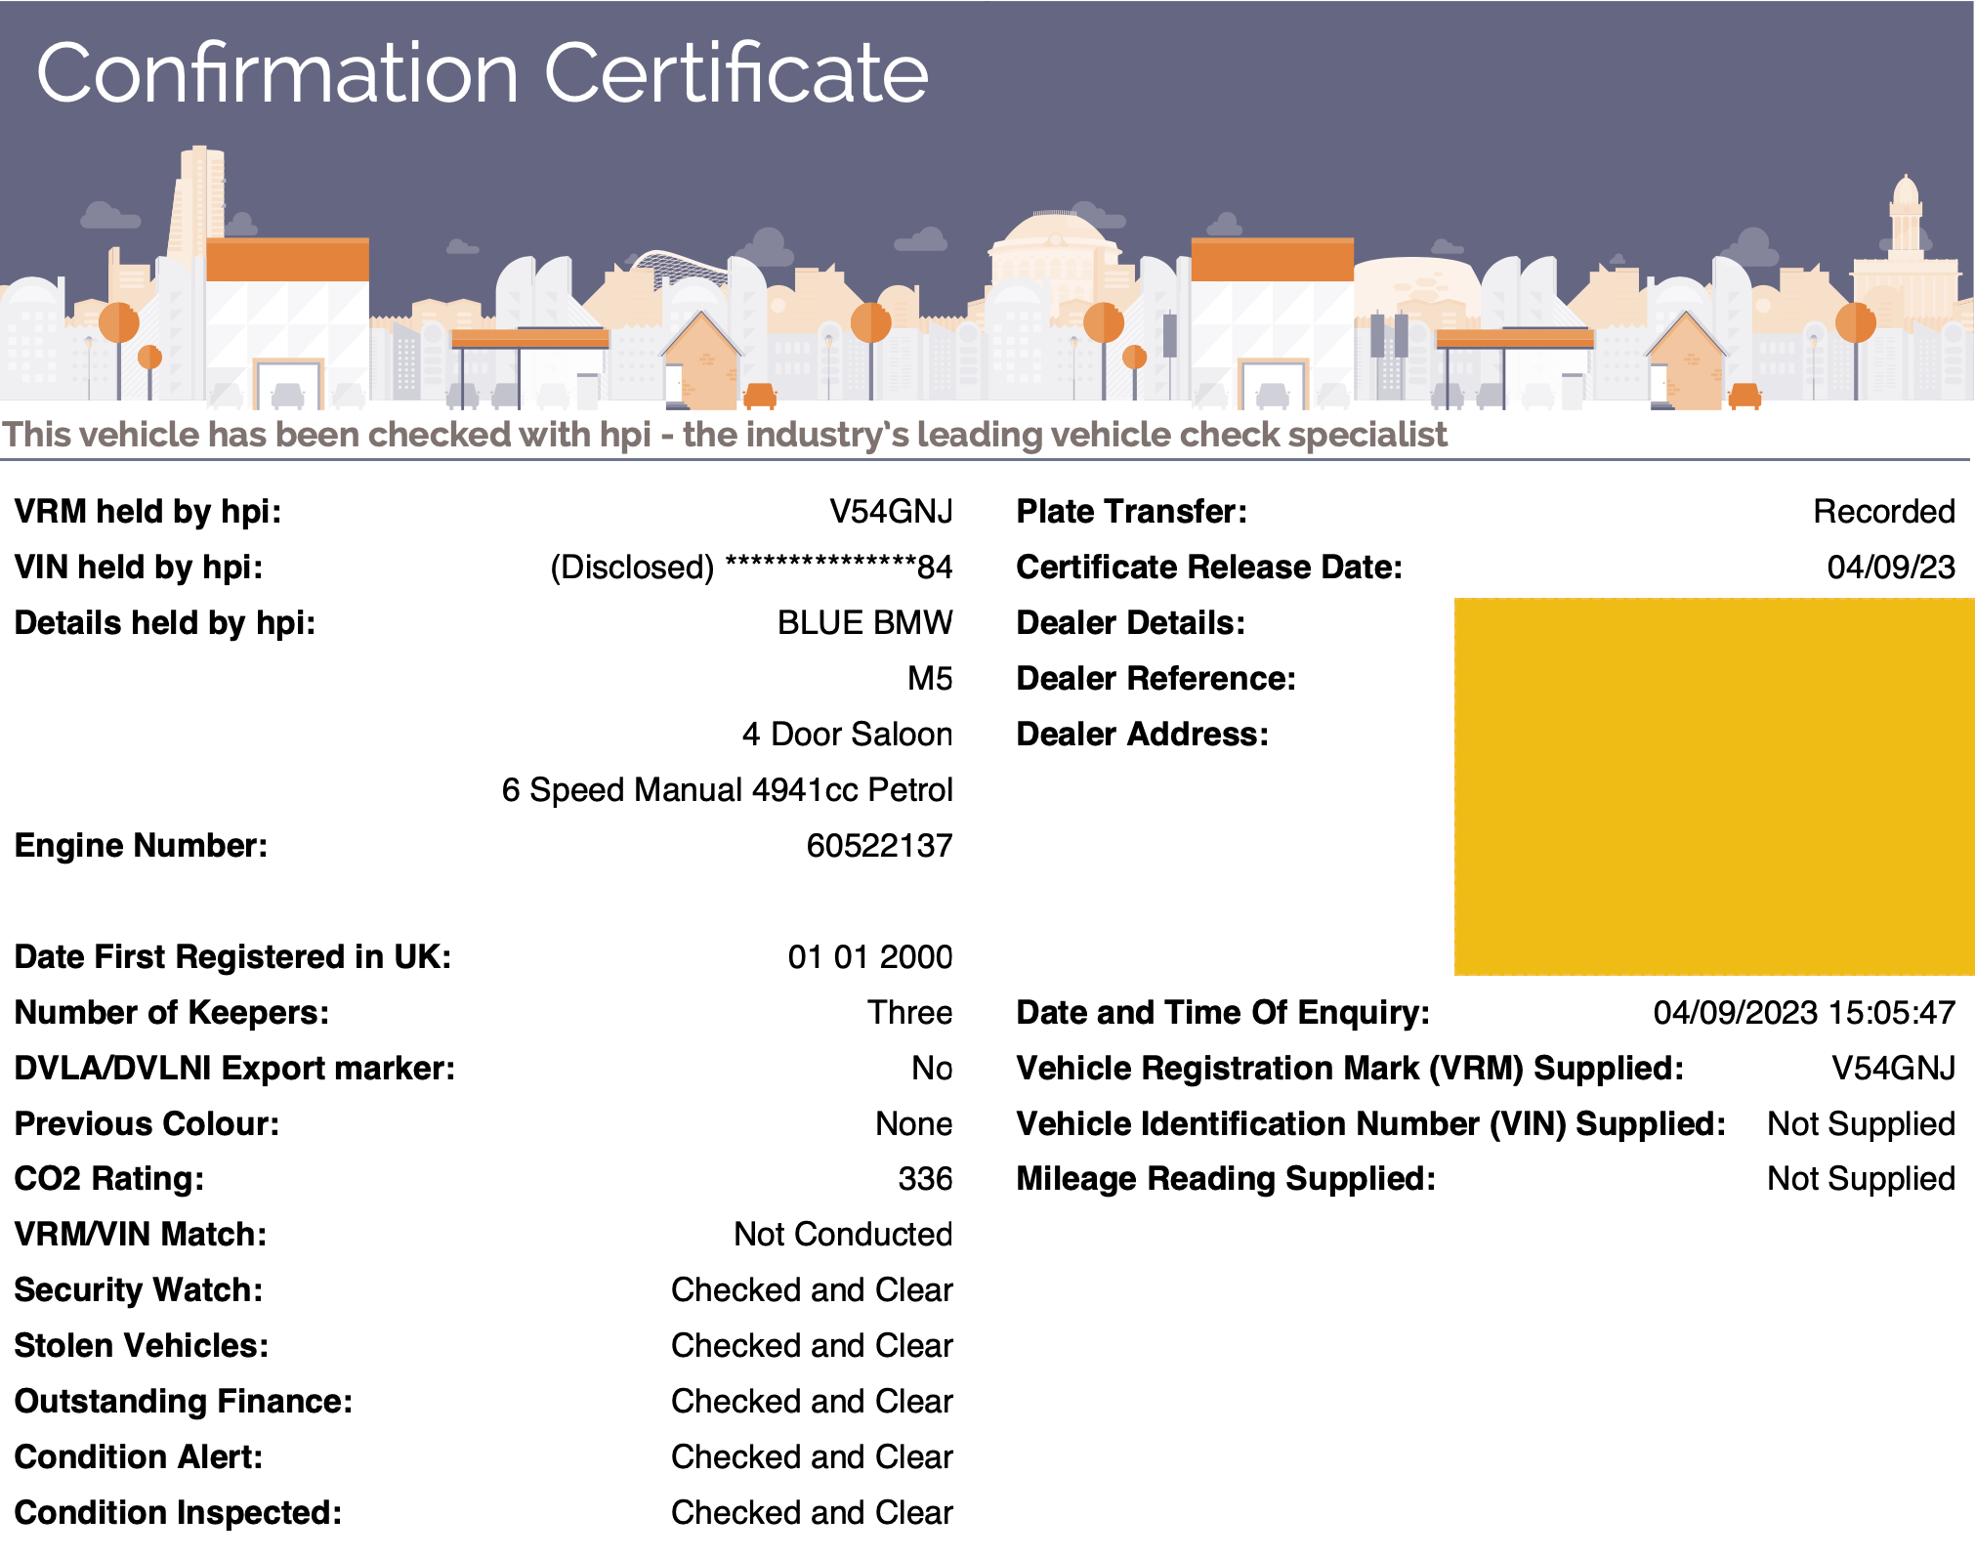The width and height of the screenshot is (1975, 1559).
Task: Click the disclosed VIN ending in 84
Action: [x=751, y=567]
